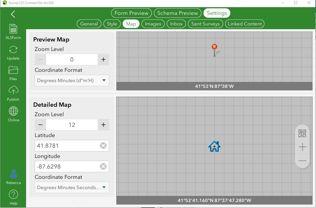Switch to Schema Preview tab
This screenshot has height=208, width=316.
tap(178, 13)
